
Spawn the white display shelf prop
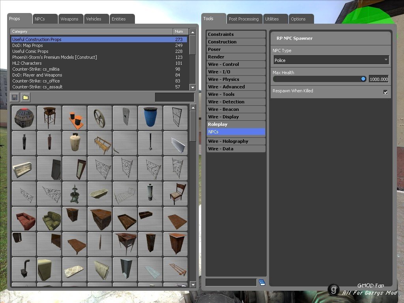[24, 168]
